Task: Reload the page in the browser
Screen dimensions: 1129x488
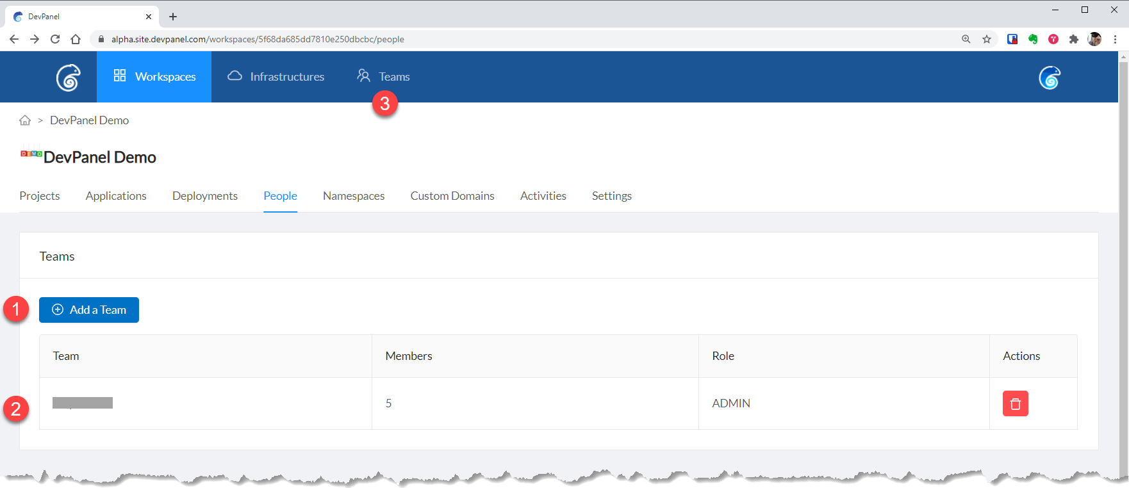Action: pos(55,39)
